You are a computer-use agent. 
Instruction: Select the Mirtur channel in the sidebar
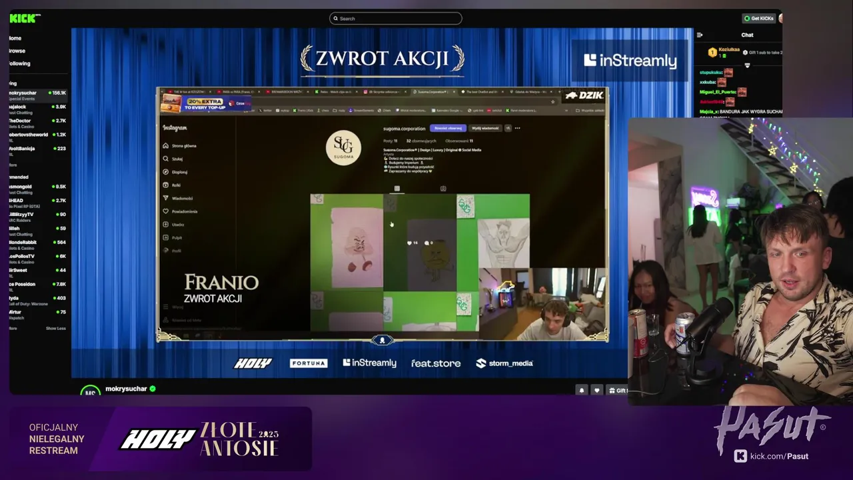pyautogui.click(x=38, y=314)
